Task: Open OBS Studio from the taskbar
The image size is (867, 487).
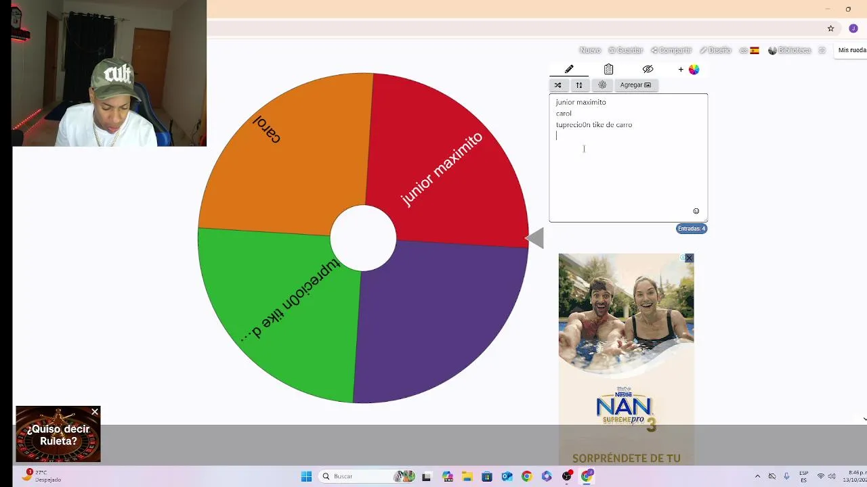Action: point(567,476)
